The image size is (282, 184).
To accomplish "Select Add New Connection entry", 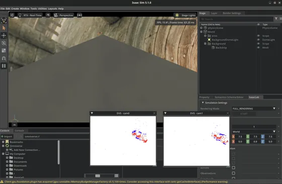I will tap(27, 150).
